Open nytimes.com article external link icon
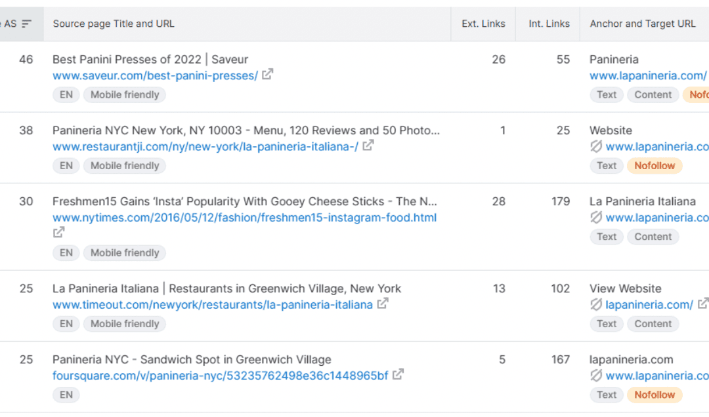The height and width of the screenshot is (417, 709). pos(59,232)
